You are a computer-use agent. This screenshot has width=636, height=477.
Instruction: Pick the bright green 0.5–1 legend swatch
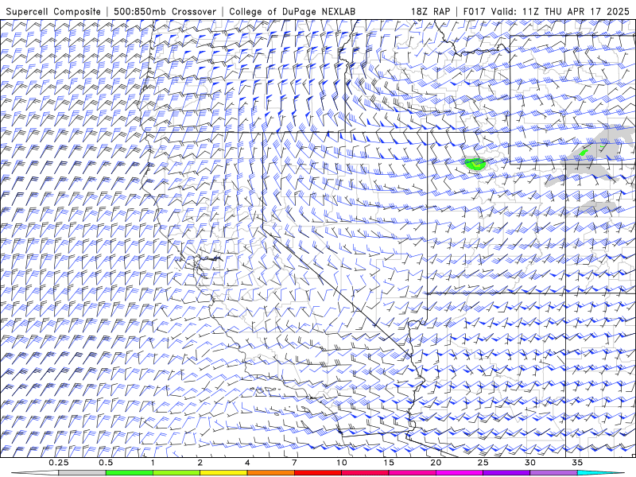coord(130,473)
